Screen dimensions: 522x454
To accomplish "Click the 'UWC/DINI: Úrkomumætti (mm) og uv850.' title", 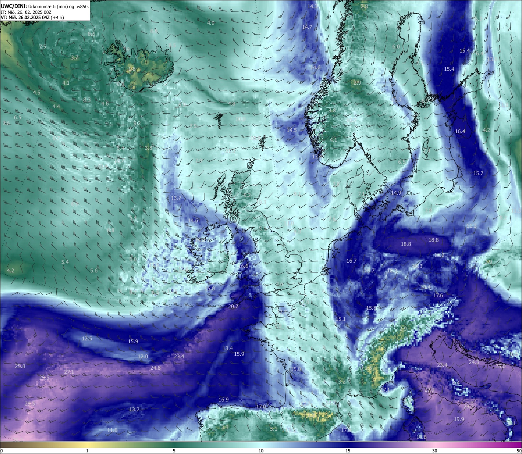I will pyautogui.click(x=45, y=7).
